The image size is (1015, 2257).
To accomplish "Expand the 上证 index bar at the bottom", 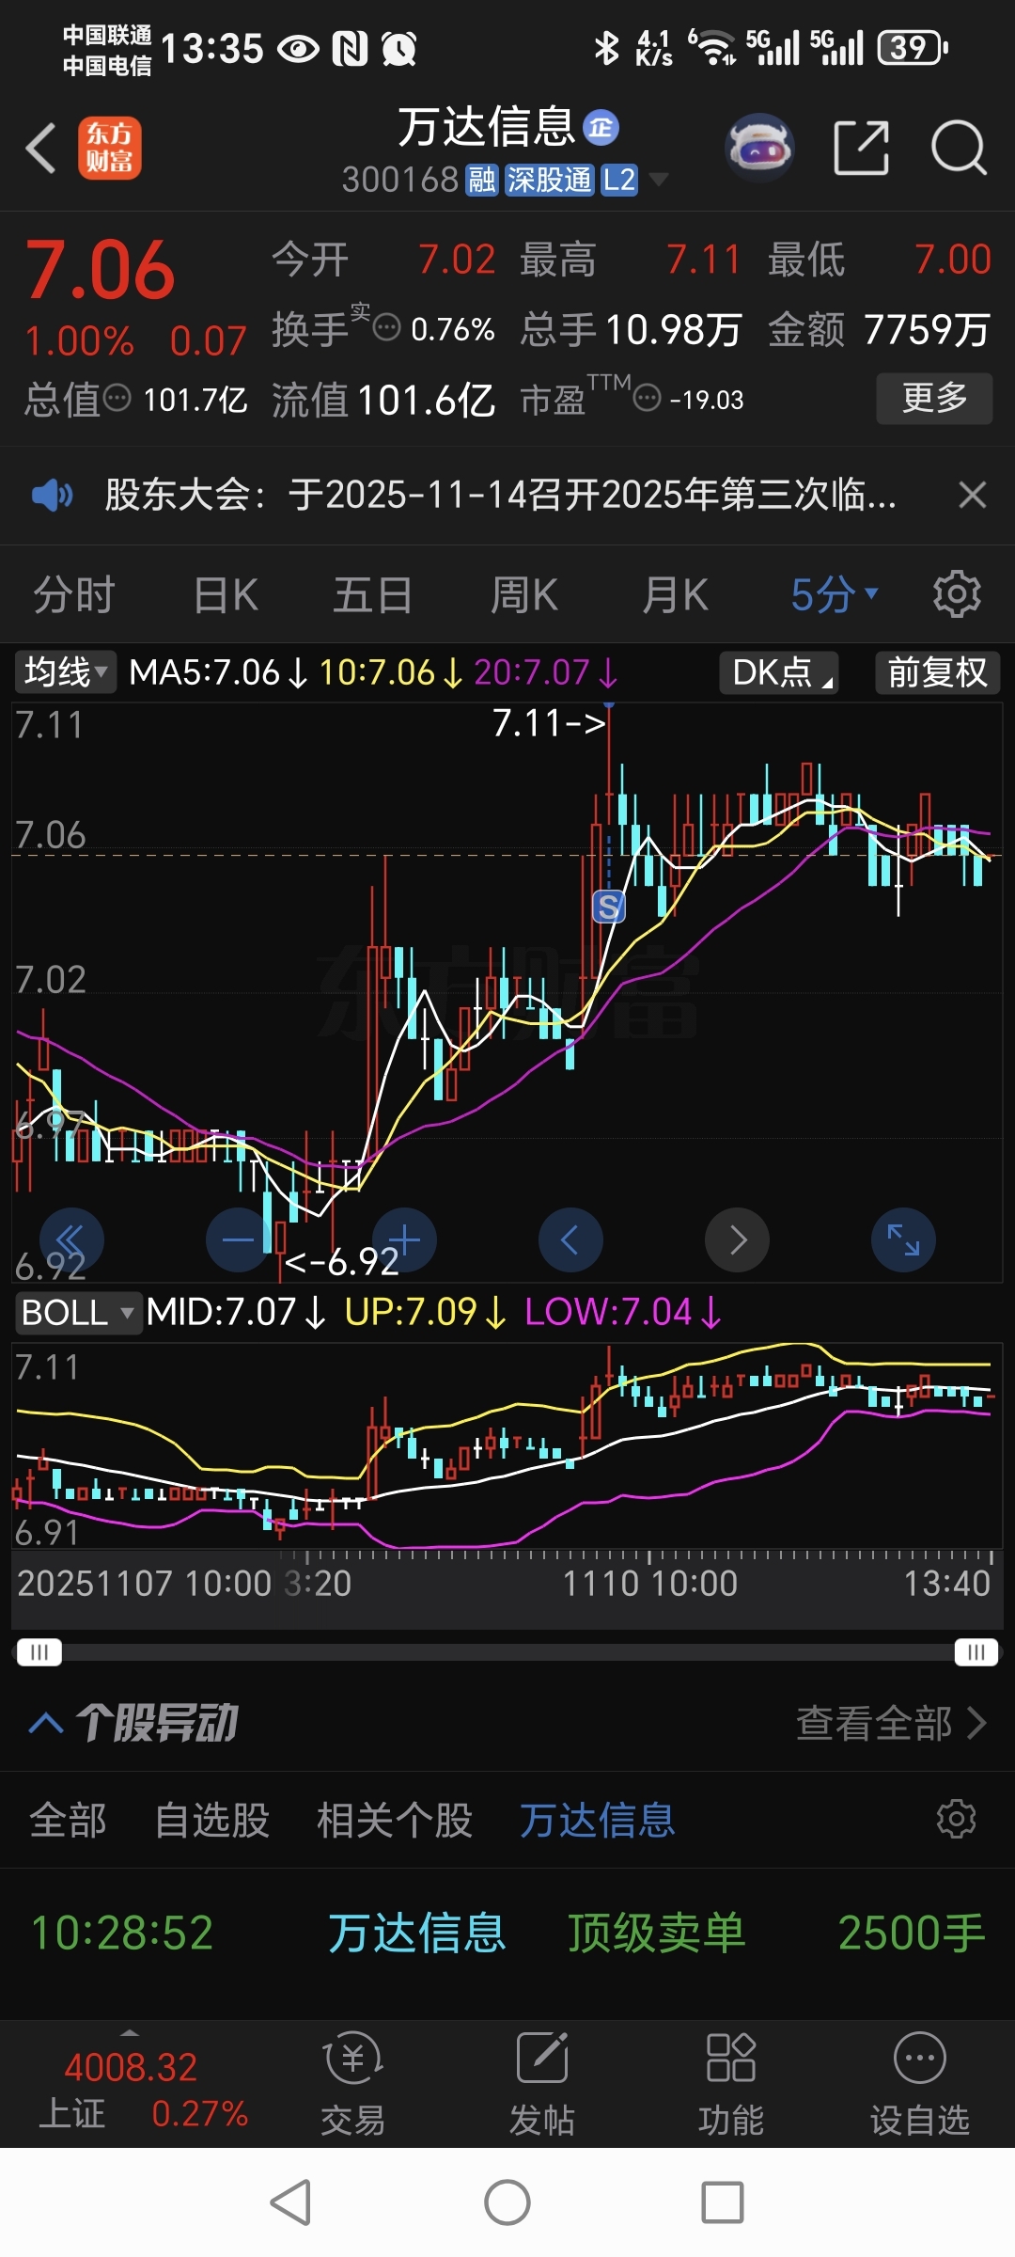I will pyautogui.click(x=131, y=2032).
